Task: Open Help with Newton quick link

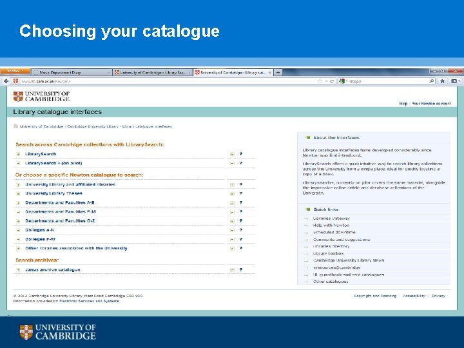Action: pos(331,225)
